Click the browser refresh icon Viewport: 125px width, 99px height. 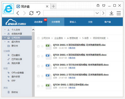[x=31, y=13]
